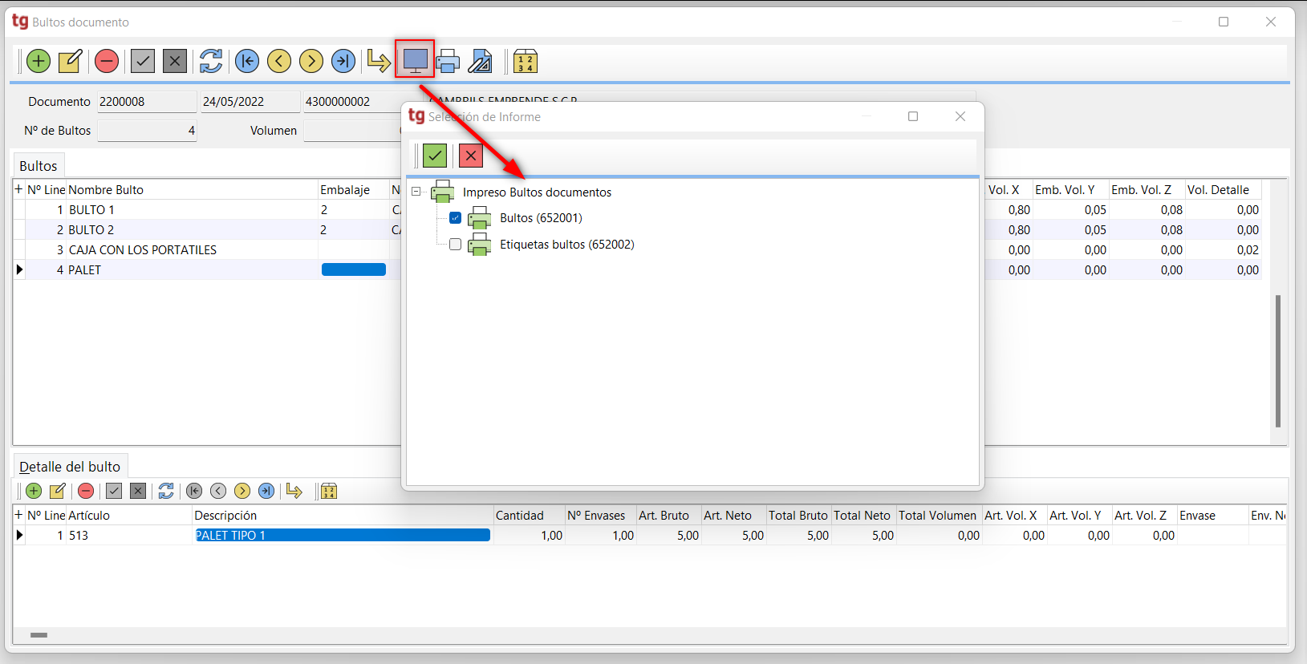
Task: Click the yellow jump arrow icon in main toolbar
Action: click(378, 61)
